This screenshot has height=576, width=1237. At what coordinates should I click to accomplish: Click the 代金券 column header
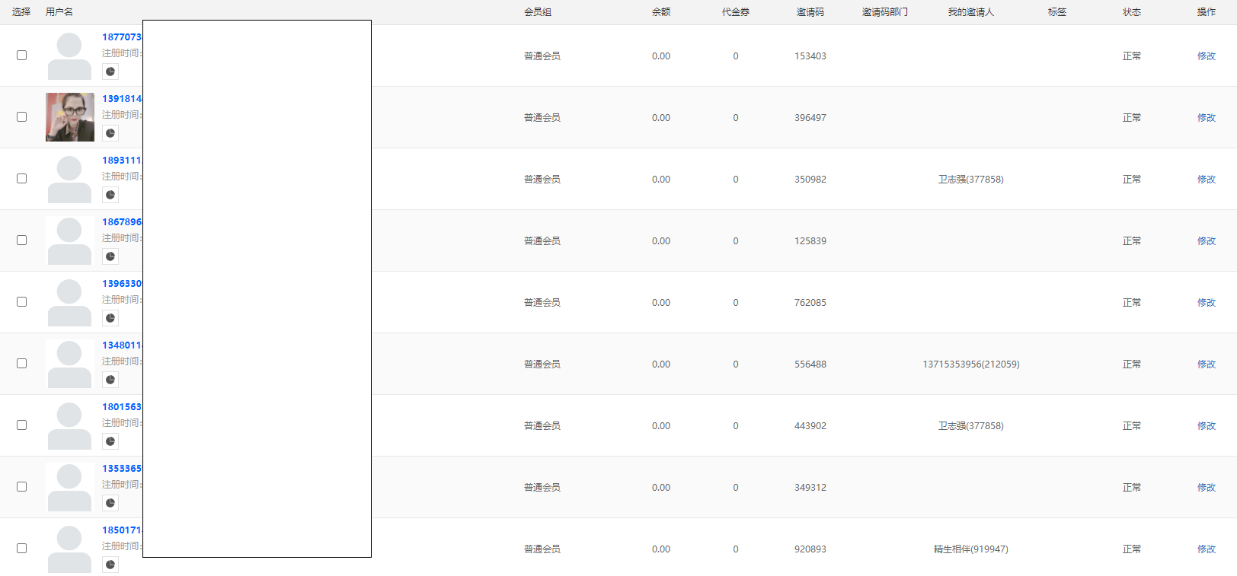pyautogui.click(x=736, y=12)
